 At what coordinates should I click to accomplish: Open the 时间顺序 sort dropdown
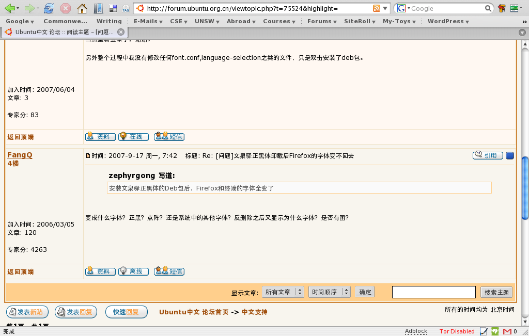pyautogui.click(x=330, y=292)
